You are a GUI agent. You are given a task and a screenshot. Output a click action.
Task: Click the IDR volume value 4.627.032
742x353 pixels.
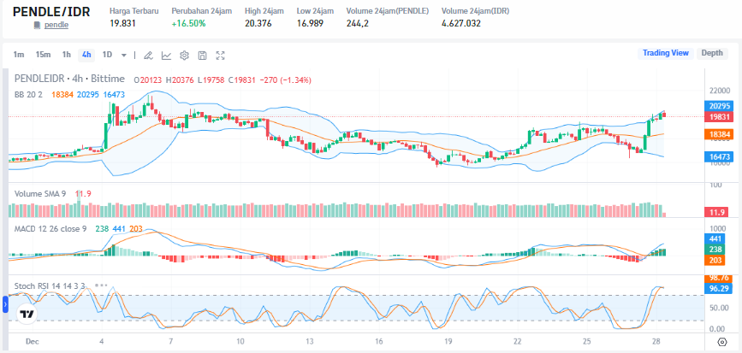coord(461,23)
